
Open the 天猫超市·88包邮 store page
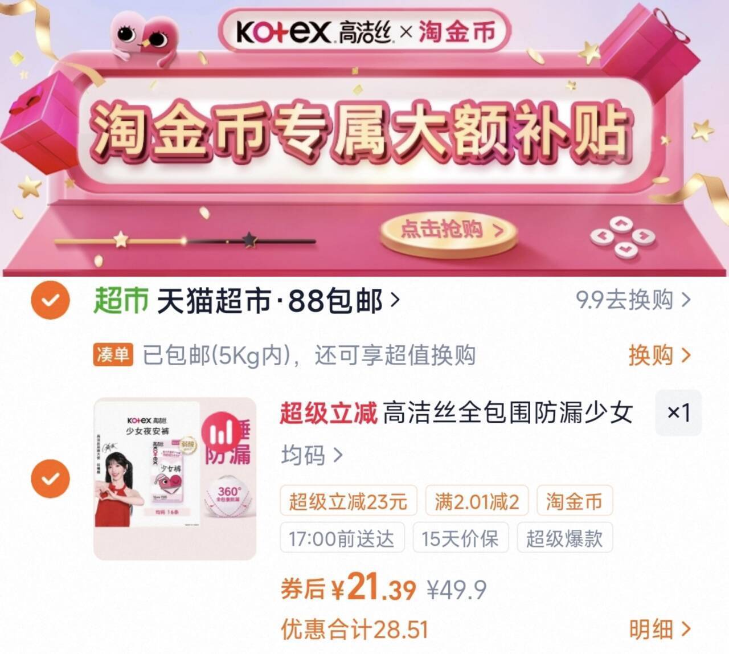pyautogui.click(x=279, y=300)
